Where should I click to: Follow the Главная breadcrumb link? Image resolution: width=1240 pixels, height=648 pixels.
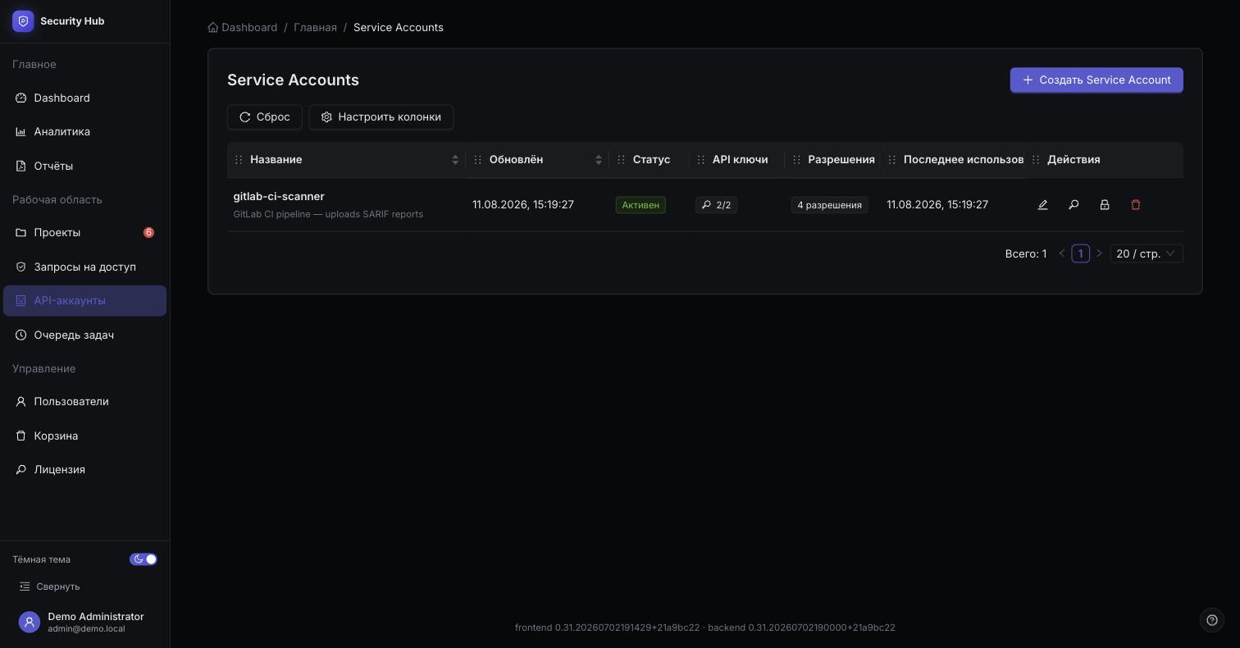tap(316, 28)
